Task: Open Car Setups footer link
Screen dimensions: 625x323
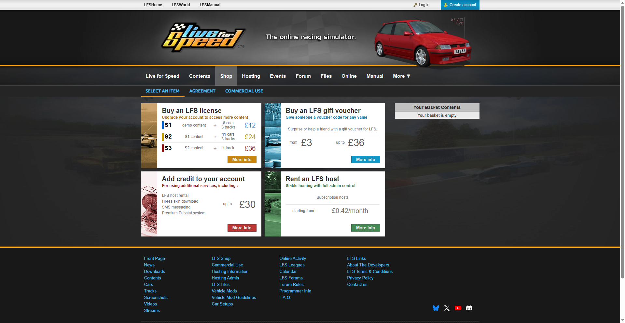Action: [x=222, y=304]
